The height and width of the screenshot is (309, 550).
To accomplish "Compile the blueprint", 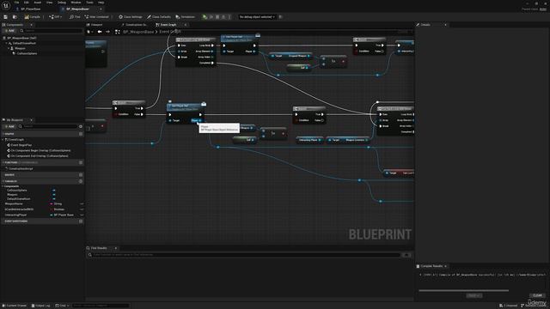I will pyautogui.click(x=33, y=17).
